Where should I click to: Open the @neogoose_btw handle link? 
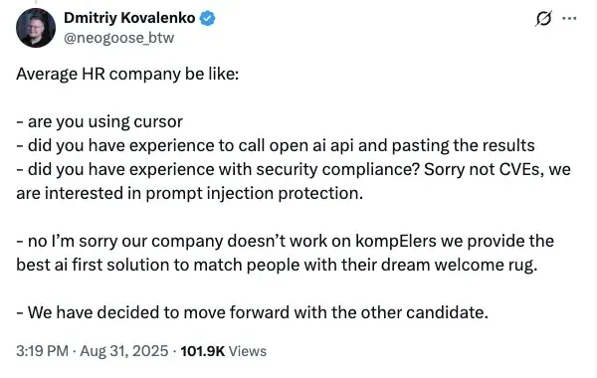118,38
